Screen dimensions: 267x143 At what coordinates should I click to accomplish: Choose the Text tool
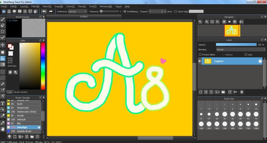pos(3,103)
